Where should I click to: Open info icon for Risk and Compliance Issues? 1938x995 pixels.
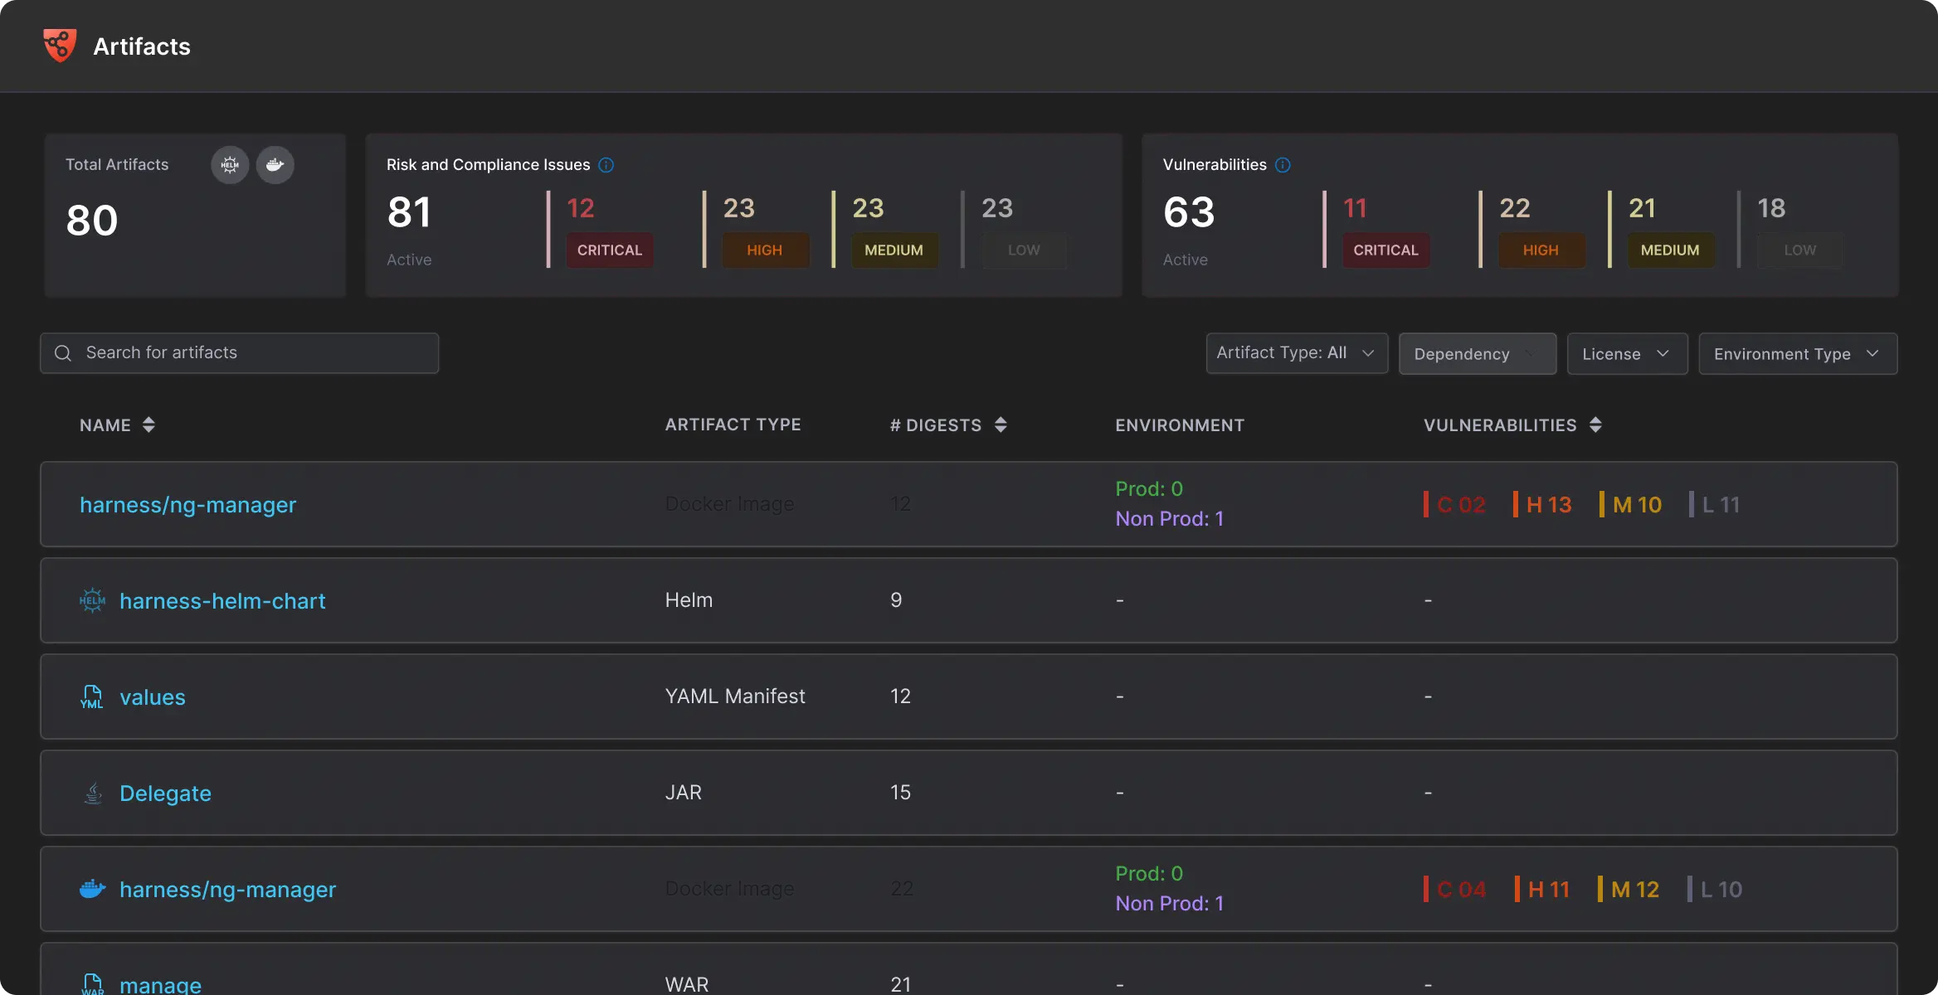pyautogui.click(x=606, y=165)
